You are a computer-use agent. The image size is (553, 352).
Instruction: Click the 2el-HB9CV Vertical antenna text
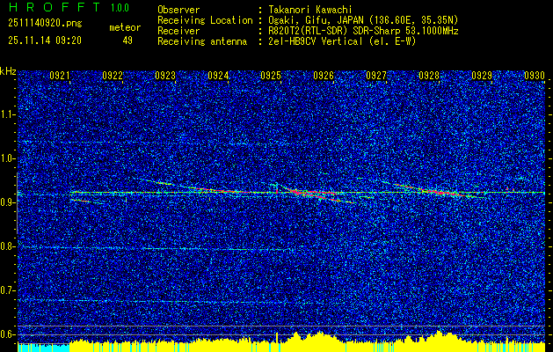[340, 41]
